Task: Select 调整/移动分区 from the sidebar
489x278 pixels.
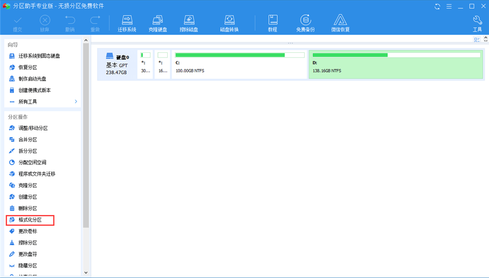Action: (x=33, y=128)
